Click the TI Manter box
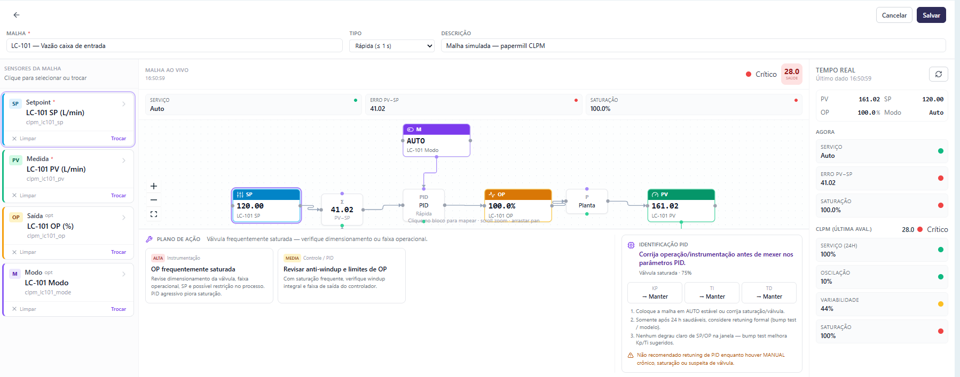The width and height of the screenshot is (960, 377). (x=712, y=293)
